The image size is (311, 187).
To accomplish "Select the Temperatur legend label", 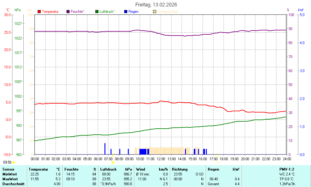I will point(50,12).
